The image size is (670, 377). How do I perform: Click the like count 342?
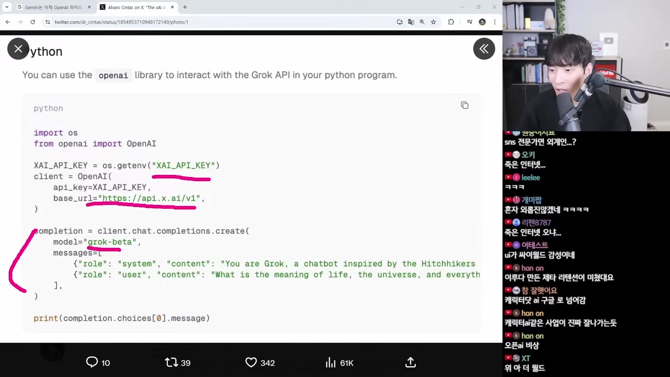268,363
